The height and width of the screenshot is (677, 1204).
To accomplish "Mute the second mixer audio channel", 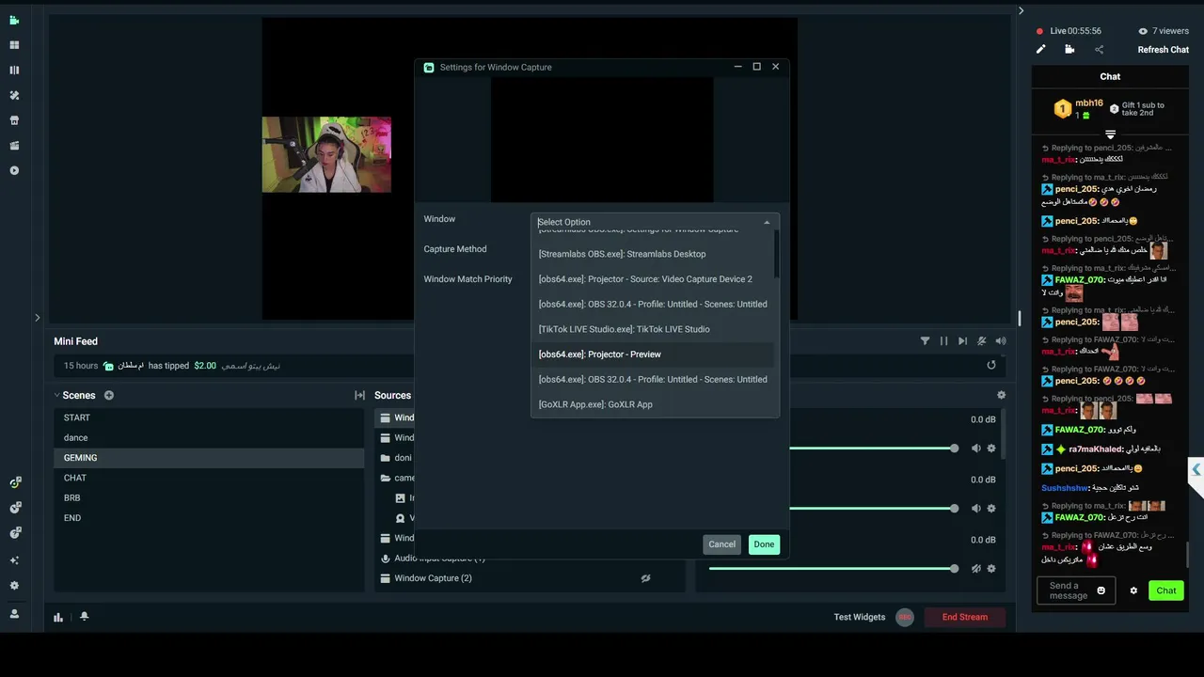I will click(x=975, y=509).
